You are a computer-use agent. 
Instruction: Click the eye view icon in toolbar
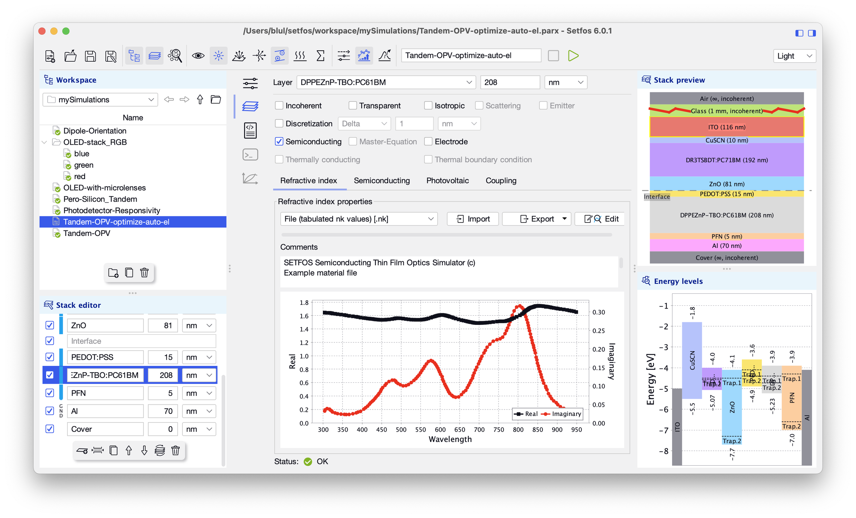198,55
